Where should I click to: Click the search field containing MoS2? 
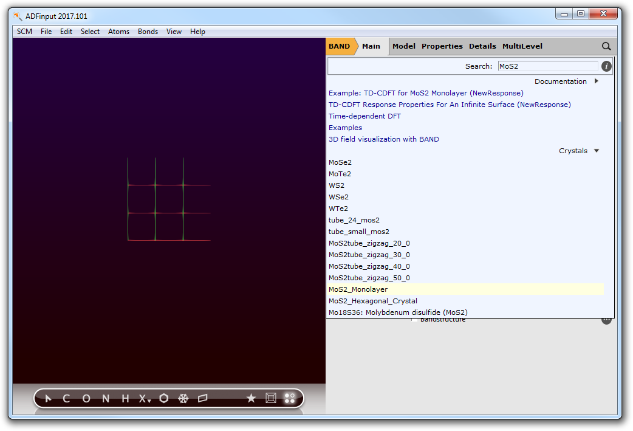(548, 66)
